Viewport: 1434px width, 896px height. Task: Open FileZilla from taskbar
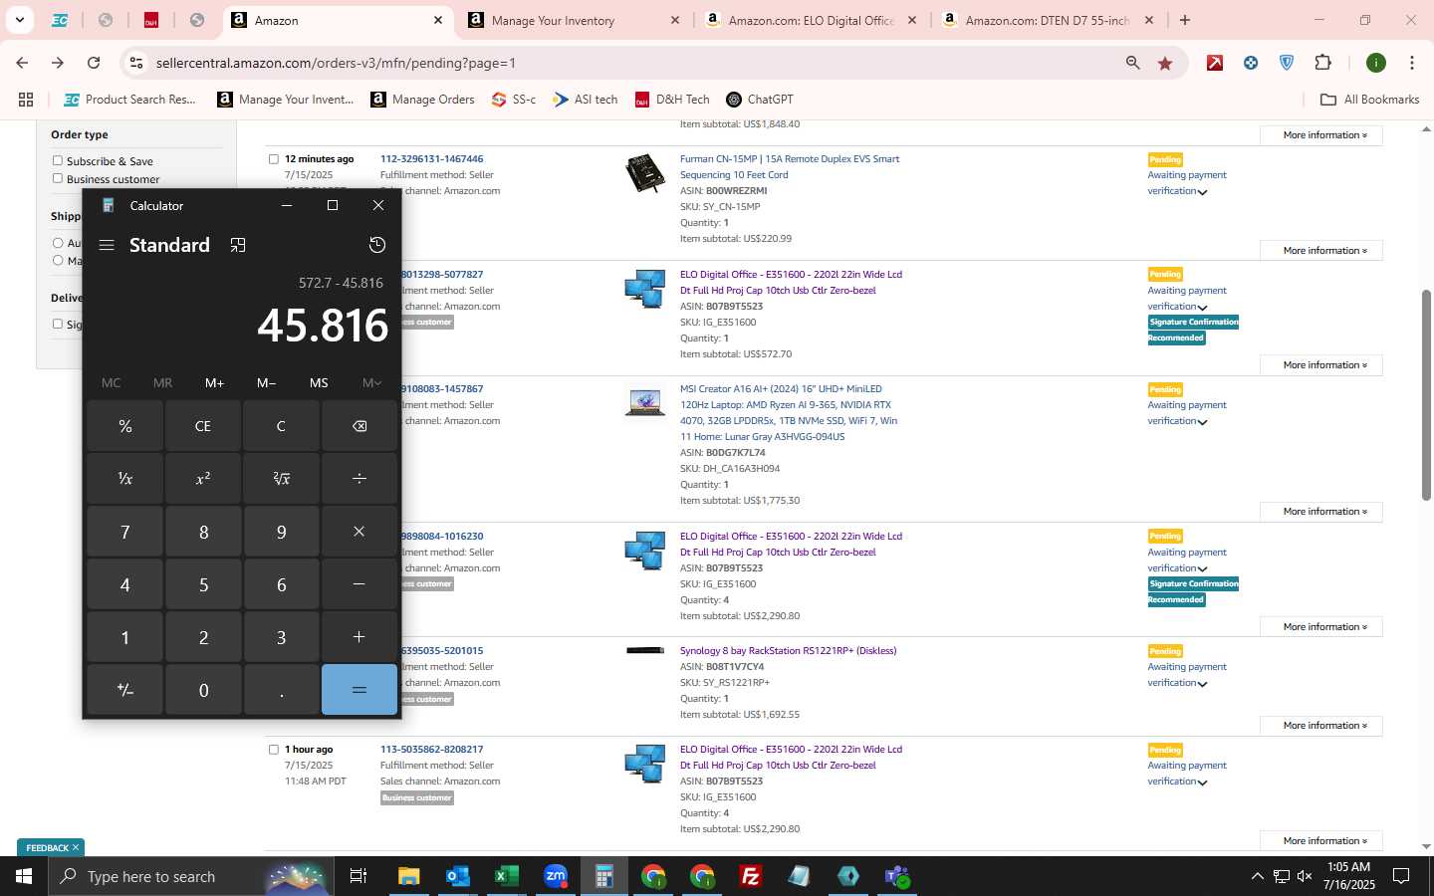click(751, 876)
